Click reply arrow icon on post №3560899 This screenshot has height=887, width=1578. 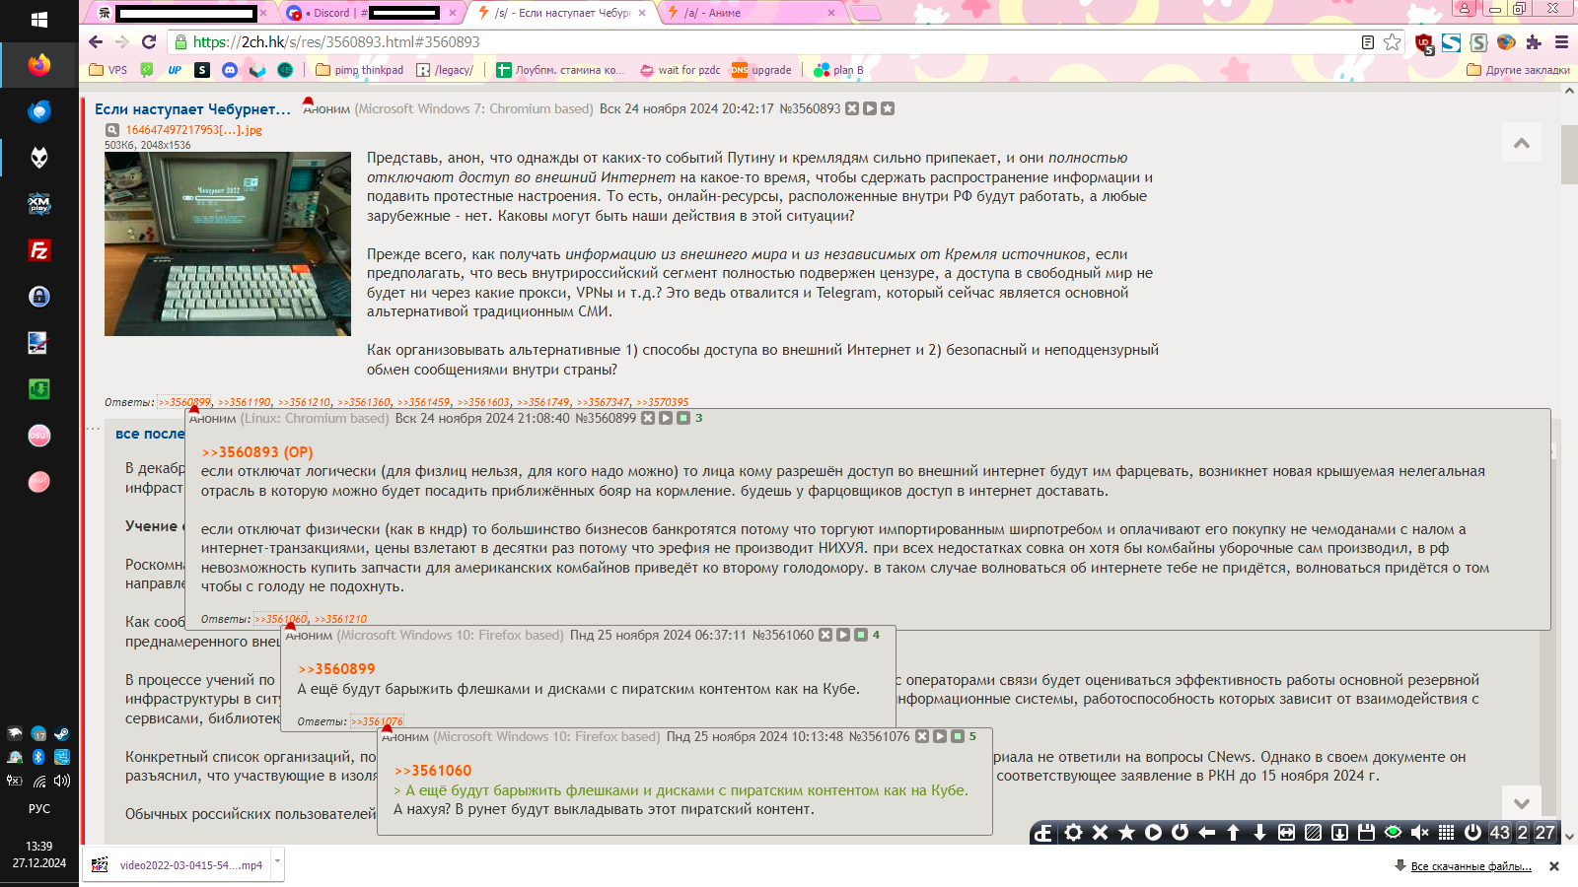(666, 418)
